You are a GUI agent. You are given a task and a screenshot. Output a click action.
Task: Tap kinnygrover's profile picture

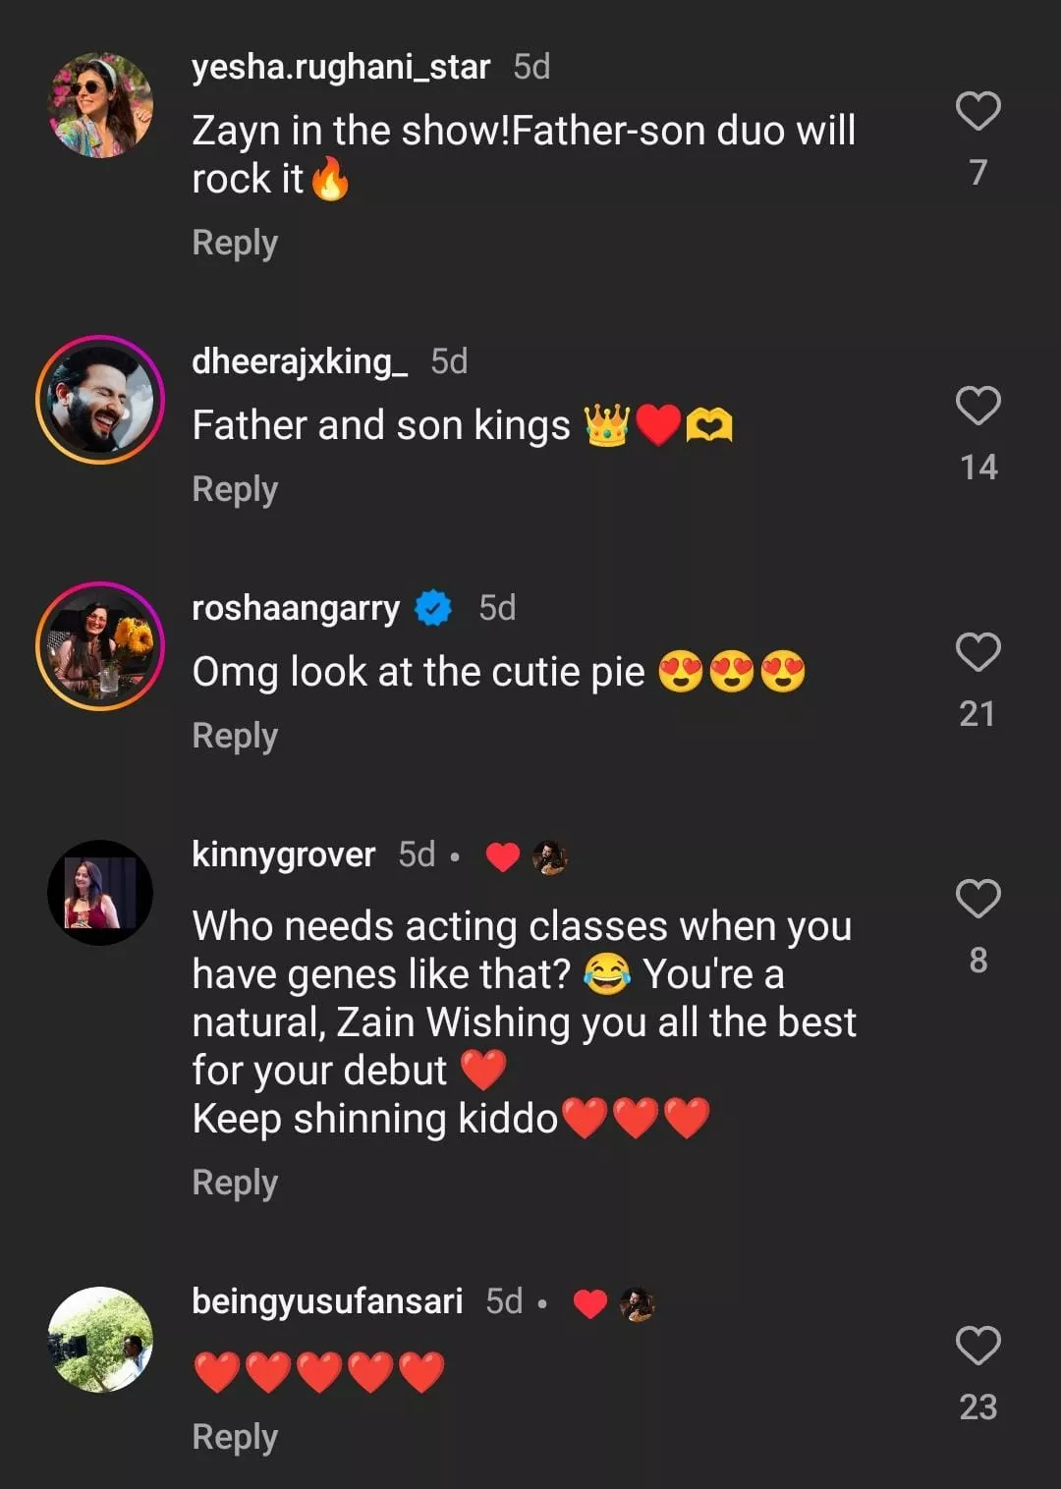(x=100, y=893)
